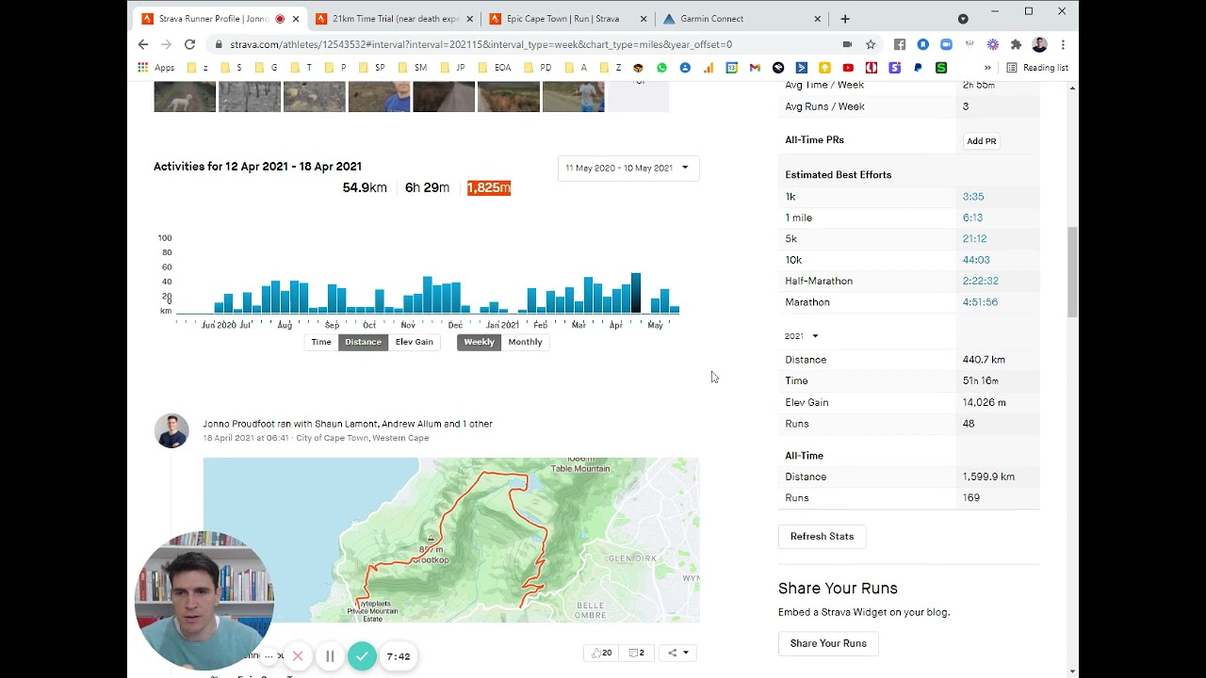Image resolution: width=1206 pixels, height=678 pixels.
Task: Pause the screen recording
Action: [x=330, y=656]
